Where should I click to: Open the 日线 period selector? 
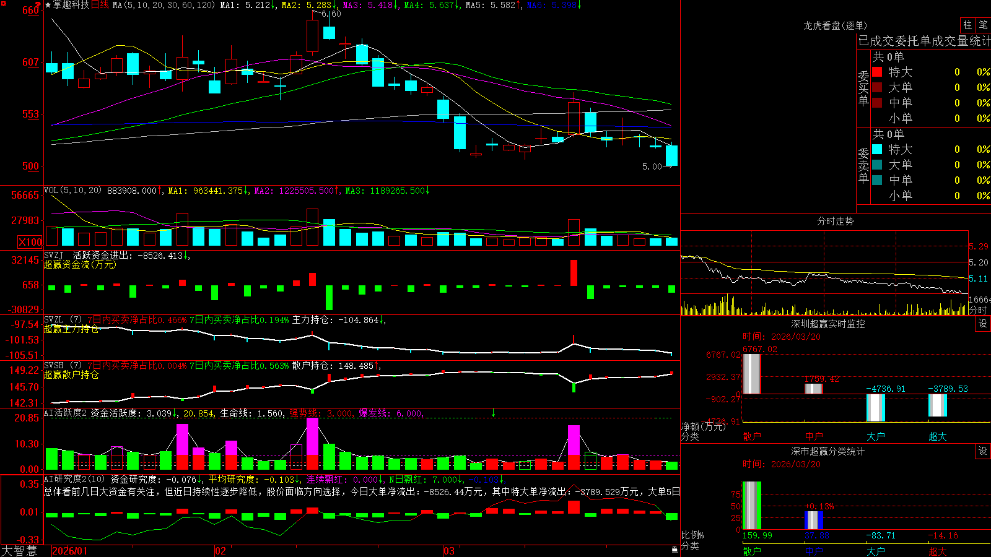pyautogui.click(x=100, y=5)
